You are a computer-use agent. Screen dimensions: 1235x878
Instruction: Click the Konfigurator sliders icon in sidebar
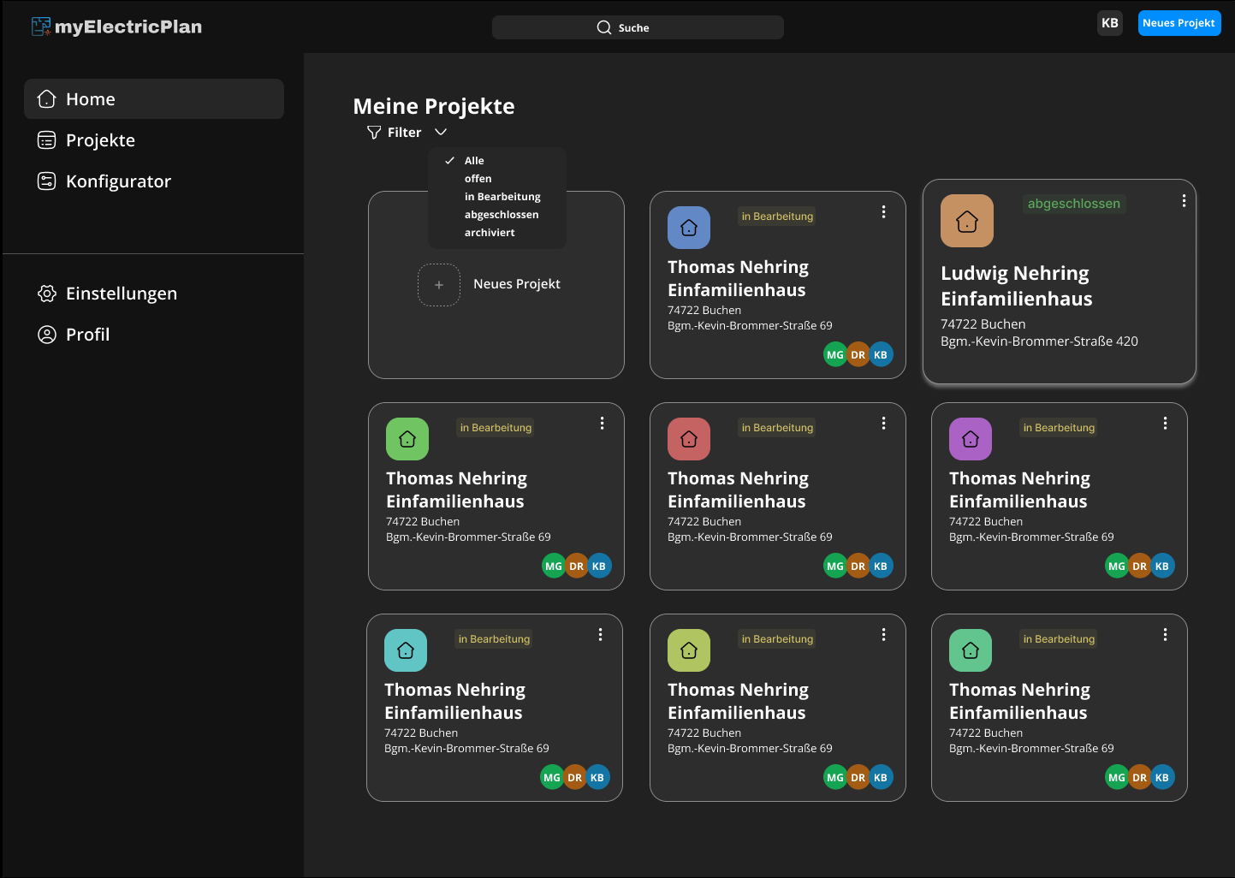pos(47,181)
